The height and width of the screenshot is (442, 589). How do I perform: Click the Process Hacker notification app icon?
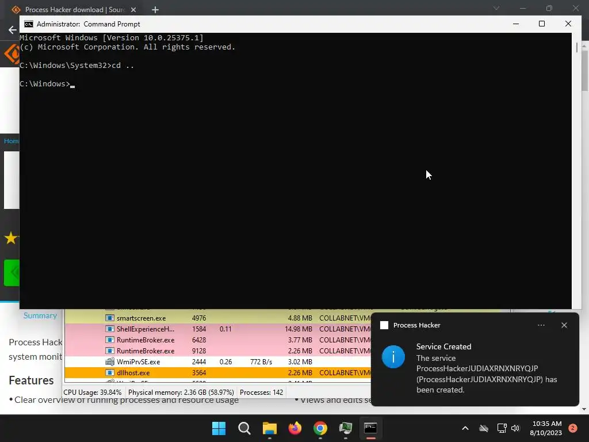384,325
